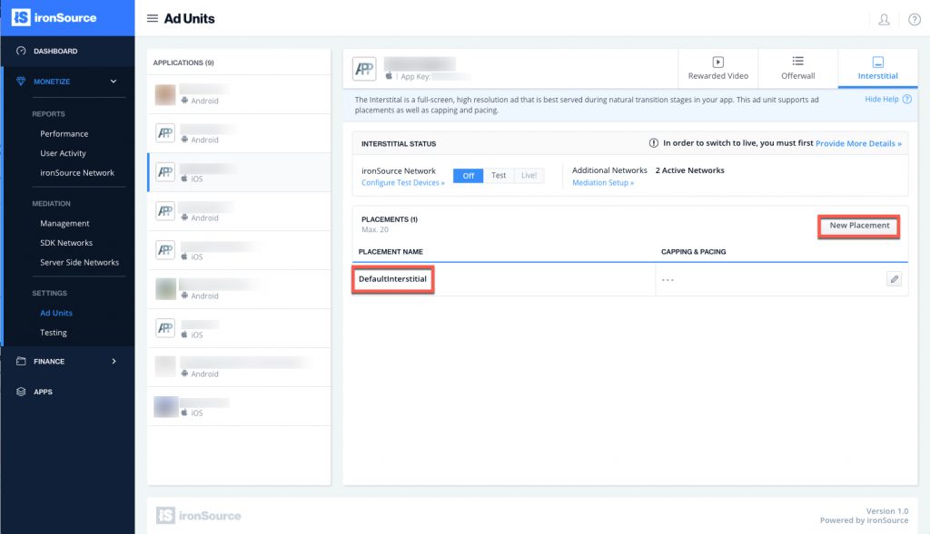Click the Placement Name column header
Image resolution: width=930 pixels, height=534 pixels.
391,252
